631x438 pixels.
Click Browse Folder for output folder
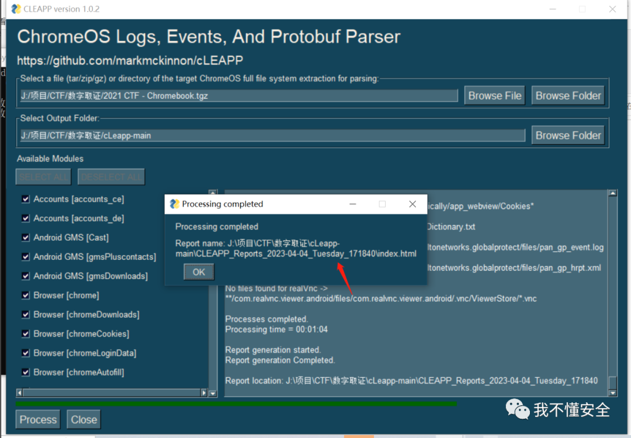tap(568, 135)
